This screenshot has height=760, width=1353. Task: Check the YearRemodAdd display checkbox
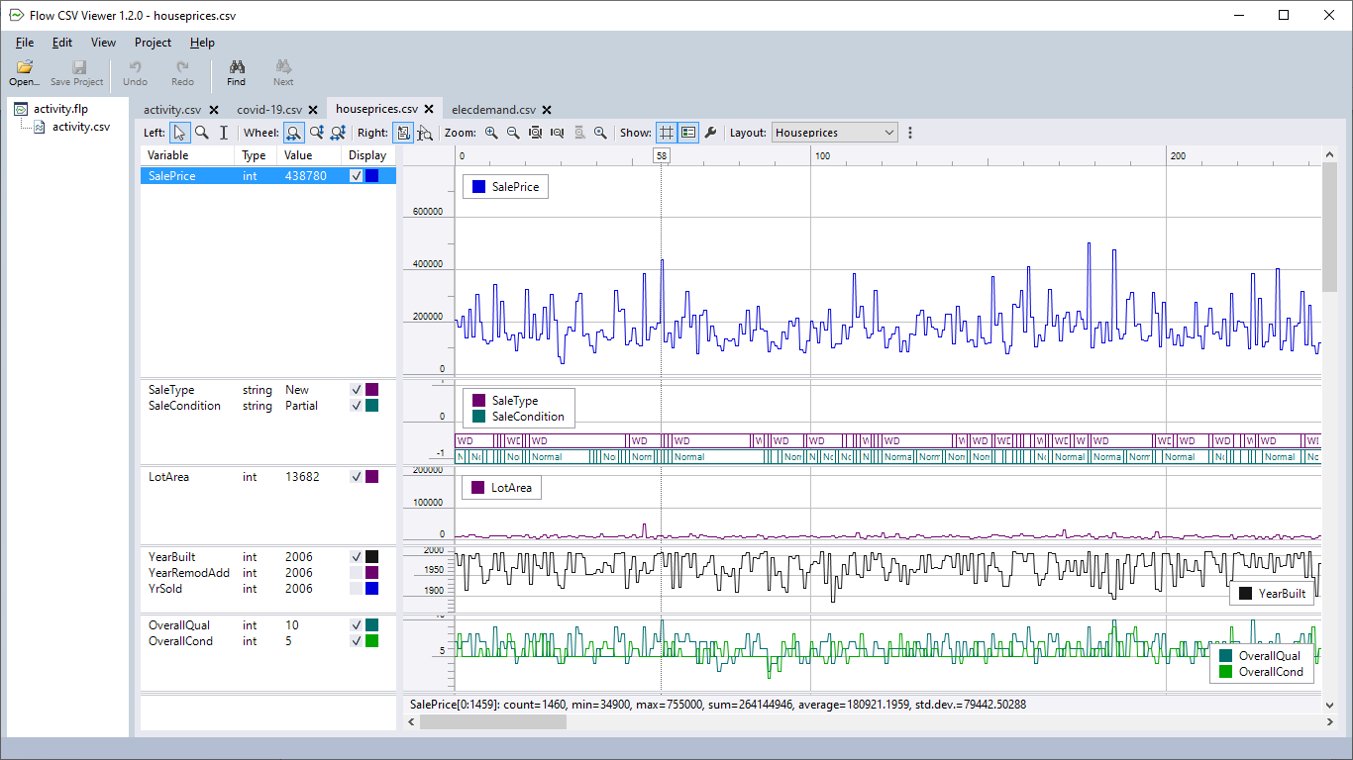coord(357,573)
